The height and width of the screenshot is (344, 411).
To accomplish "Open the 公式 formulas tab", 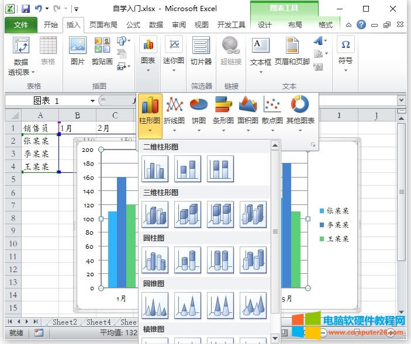I will 133,25.
